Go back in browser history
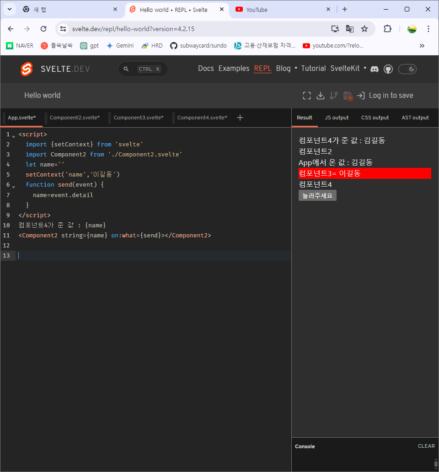This screenshot has height=472, width=439. coord(11,29)
